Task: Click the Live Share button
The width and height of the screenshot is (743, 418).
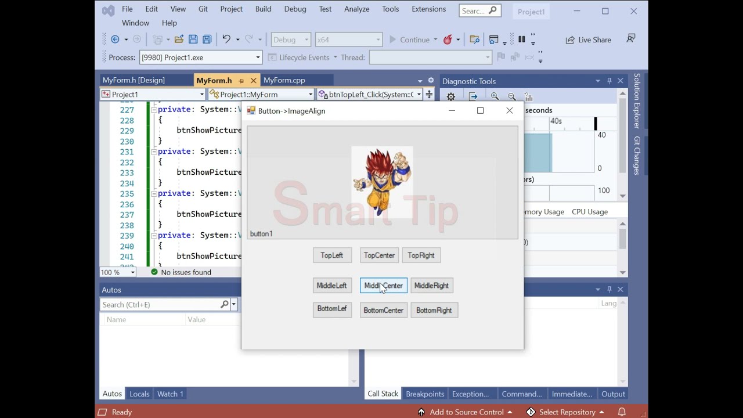Action: (x=589, y=39)
